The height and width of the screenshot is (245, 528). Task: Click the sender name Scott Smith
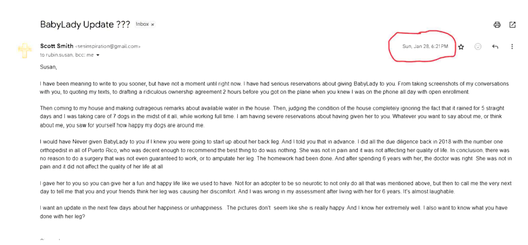pyautogui.click(x=57, y=46)
